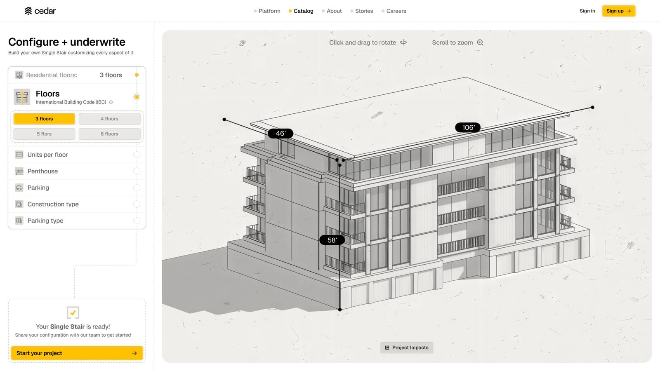The image size is (660, 371).
Task: Collapse the Residential floors summary row
Action: pos(77,75)
